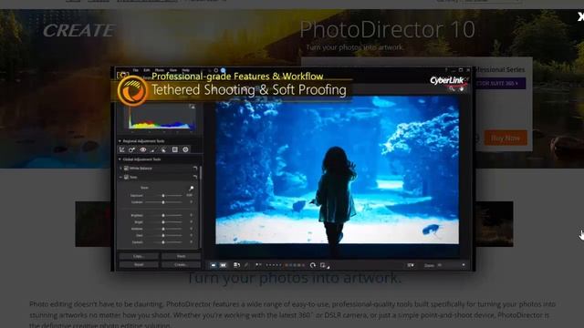Close the video overlay with the X
This screenshot has width=584, height=328.
point(580,16)
